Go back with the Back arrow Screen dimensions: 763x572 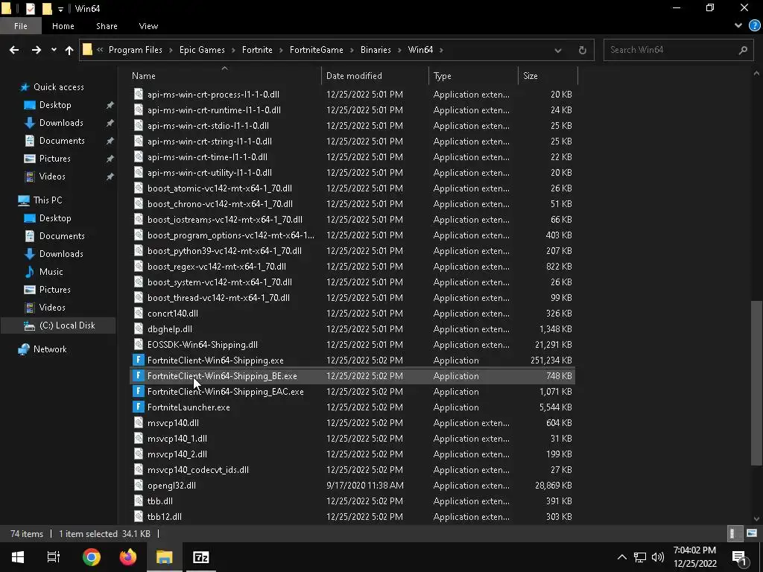click(14, 50)
